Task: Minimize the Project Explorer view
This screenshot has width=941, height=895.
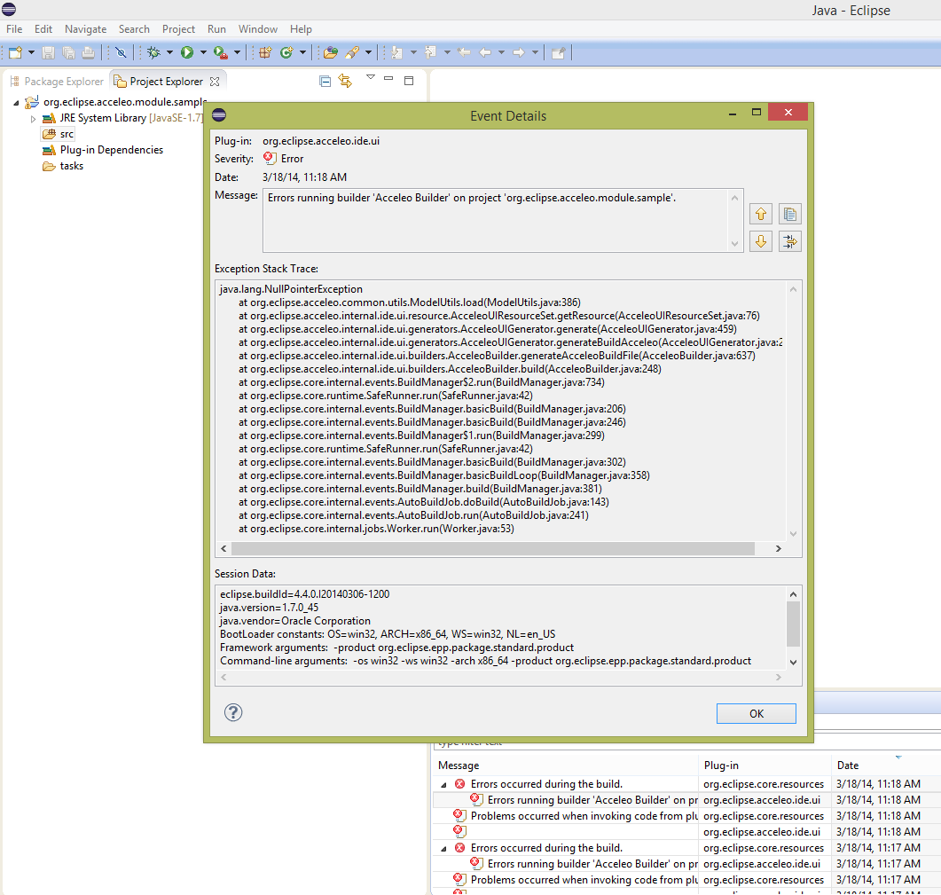Action: pos(388,79)
